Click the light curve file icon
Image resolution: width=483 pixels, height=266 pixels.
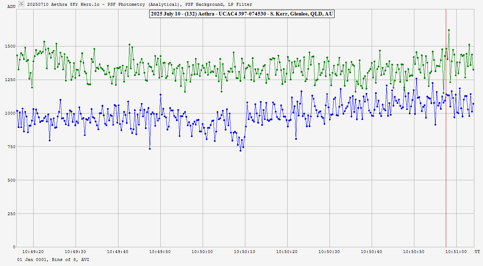[x=21, y=4]
